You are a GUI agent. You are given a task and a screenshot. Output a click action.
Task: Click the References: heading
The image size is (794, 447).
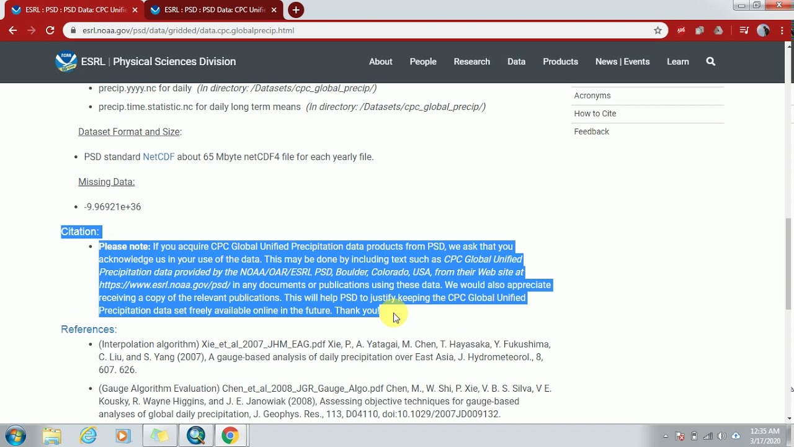coord(89,330)
